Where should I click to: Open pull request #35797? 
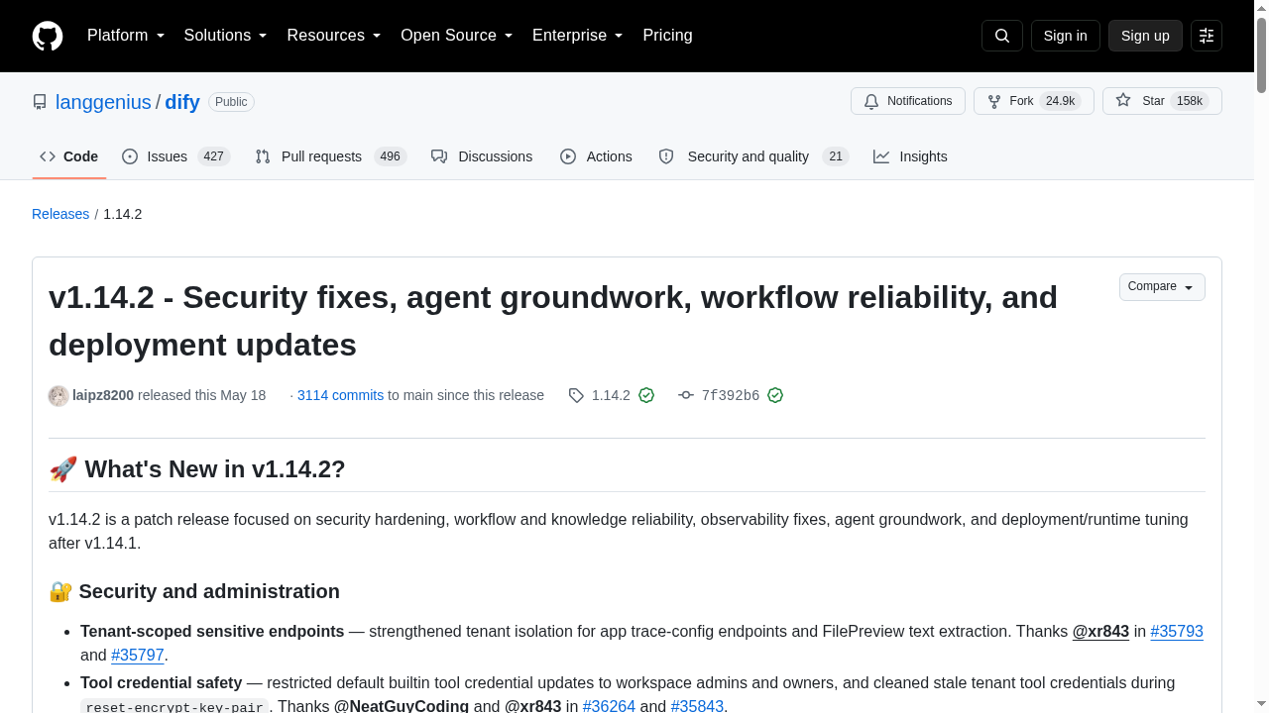pyautogui.click(x=138, y=655)
